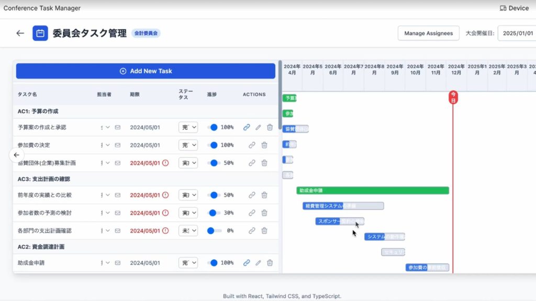Open the status dropdown for 予算案の作成と承認
This screenshot has height=301, width=536.
188,127
